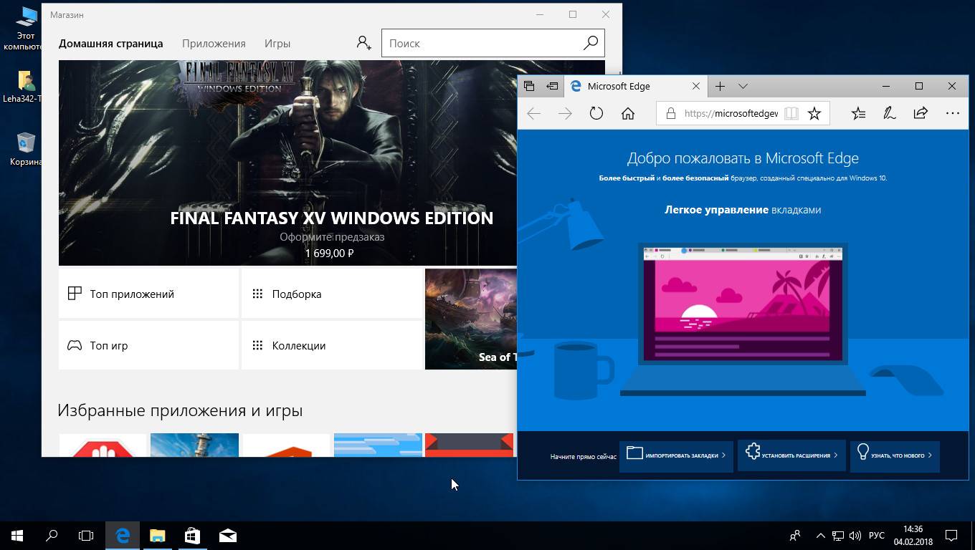Change input language from РУС
The image size is (975, 550).
[877, 535]
